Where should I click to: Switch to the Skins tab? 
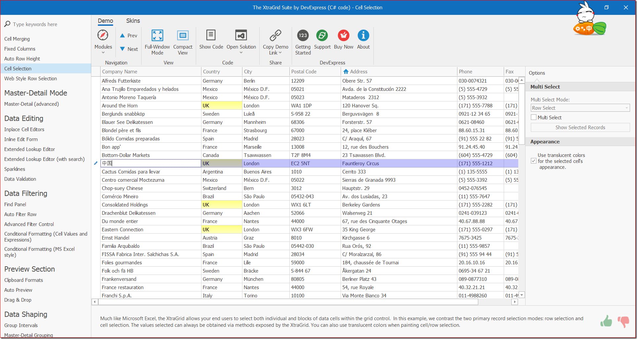pos(133,21)
